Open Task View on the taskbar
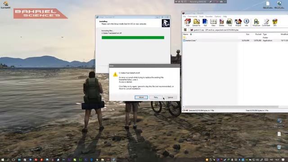This screenshot has width=288, height=162. (13, 160)
